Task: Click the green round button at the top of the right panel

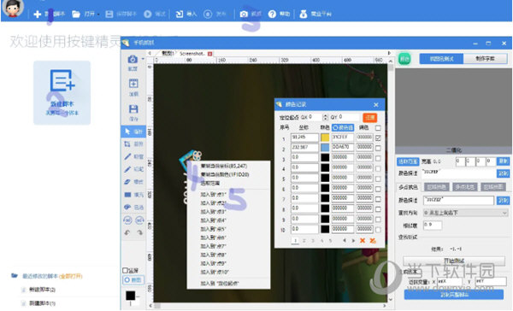Action: pos(404,59)
